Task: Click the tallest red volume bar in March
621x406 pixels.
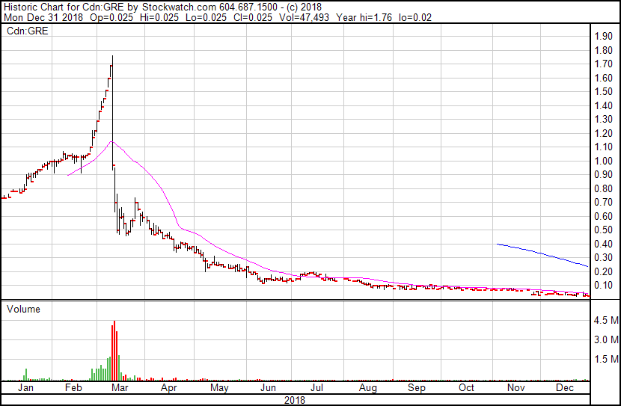Action: click(x=114, y=351)
